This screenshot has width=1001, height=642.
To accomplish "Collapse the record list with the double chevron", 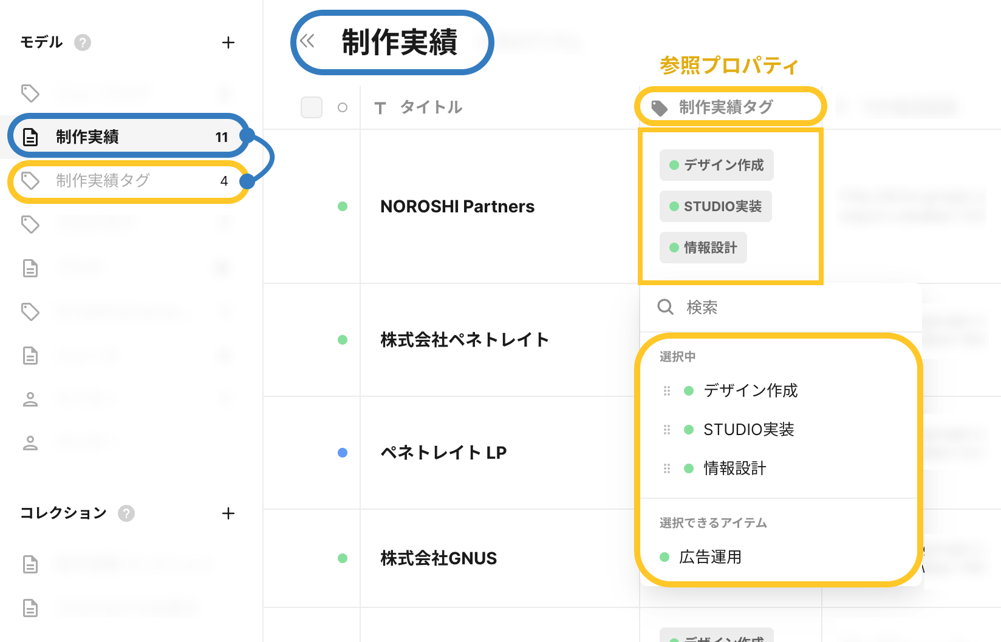I will click(x=307, y=41).
